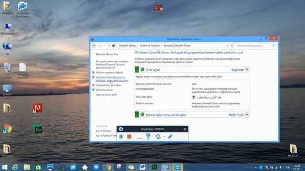Click the 'Windows Güvenlik Duvarı' breadcrumb
The image size is (305, 171).
177,46
